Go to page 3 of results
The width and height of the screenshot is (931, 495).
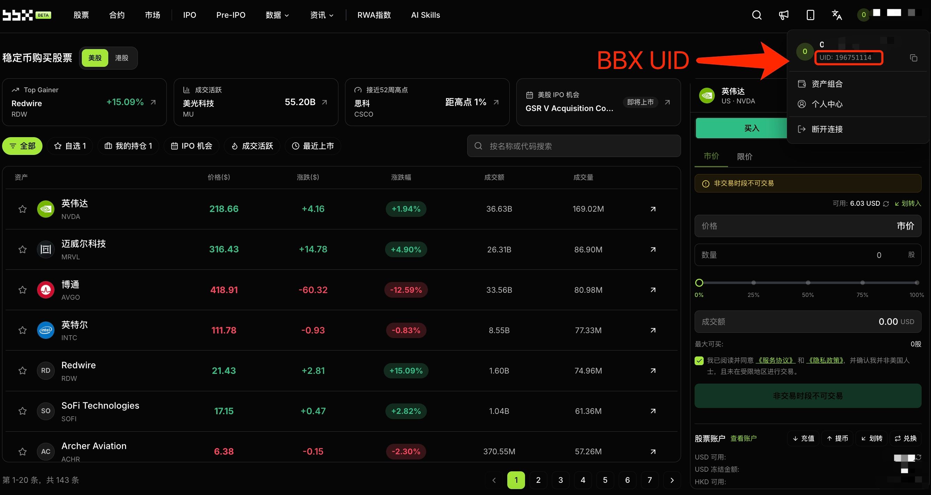[x=561, y=480]
